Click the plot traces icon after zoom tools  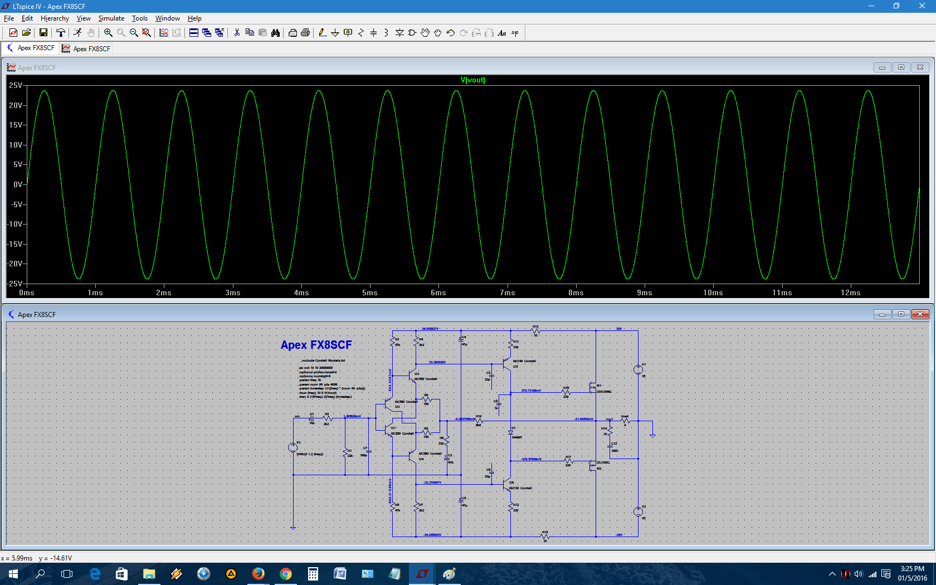pyautogui.click(x=164, y=33)
